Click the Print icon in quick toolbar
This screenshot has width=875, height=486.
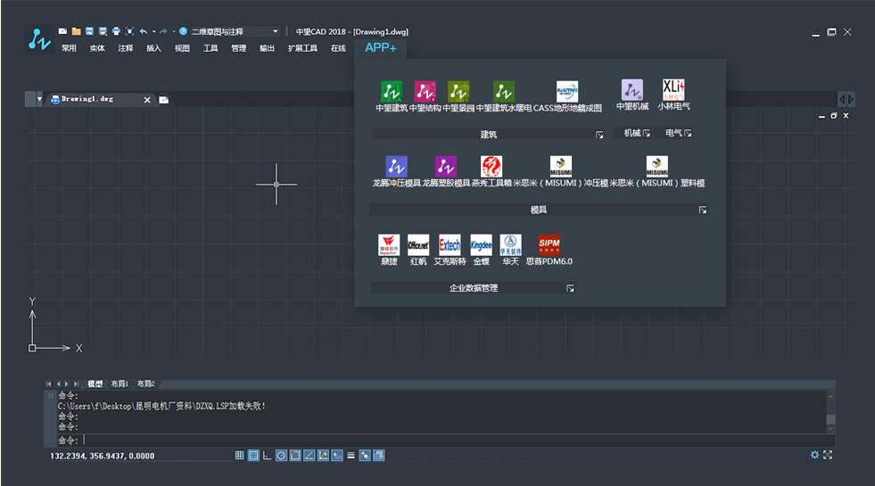116,31
